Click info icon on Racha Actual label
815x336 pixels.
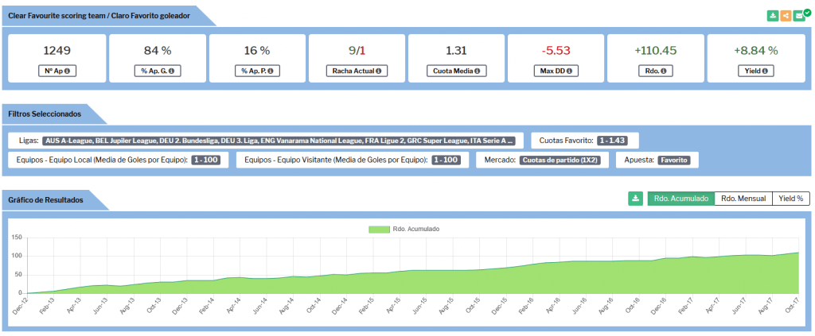(x=377, y=71)
